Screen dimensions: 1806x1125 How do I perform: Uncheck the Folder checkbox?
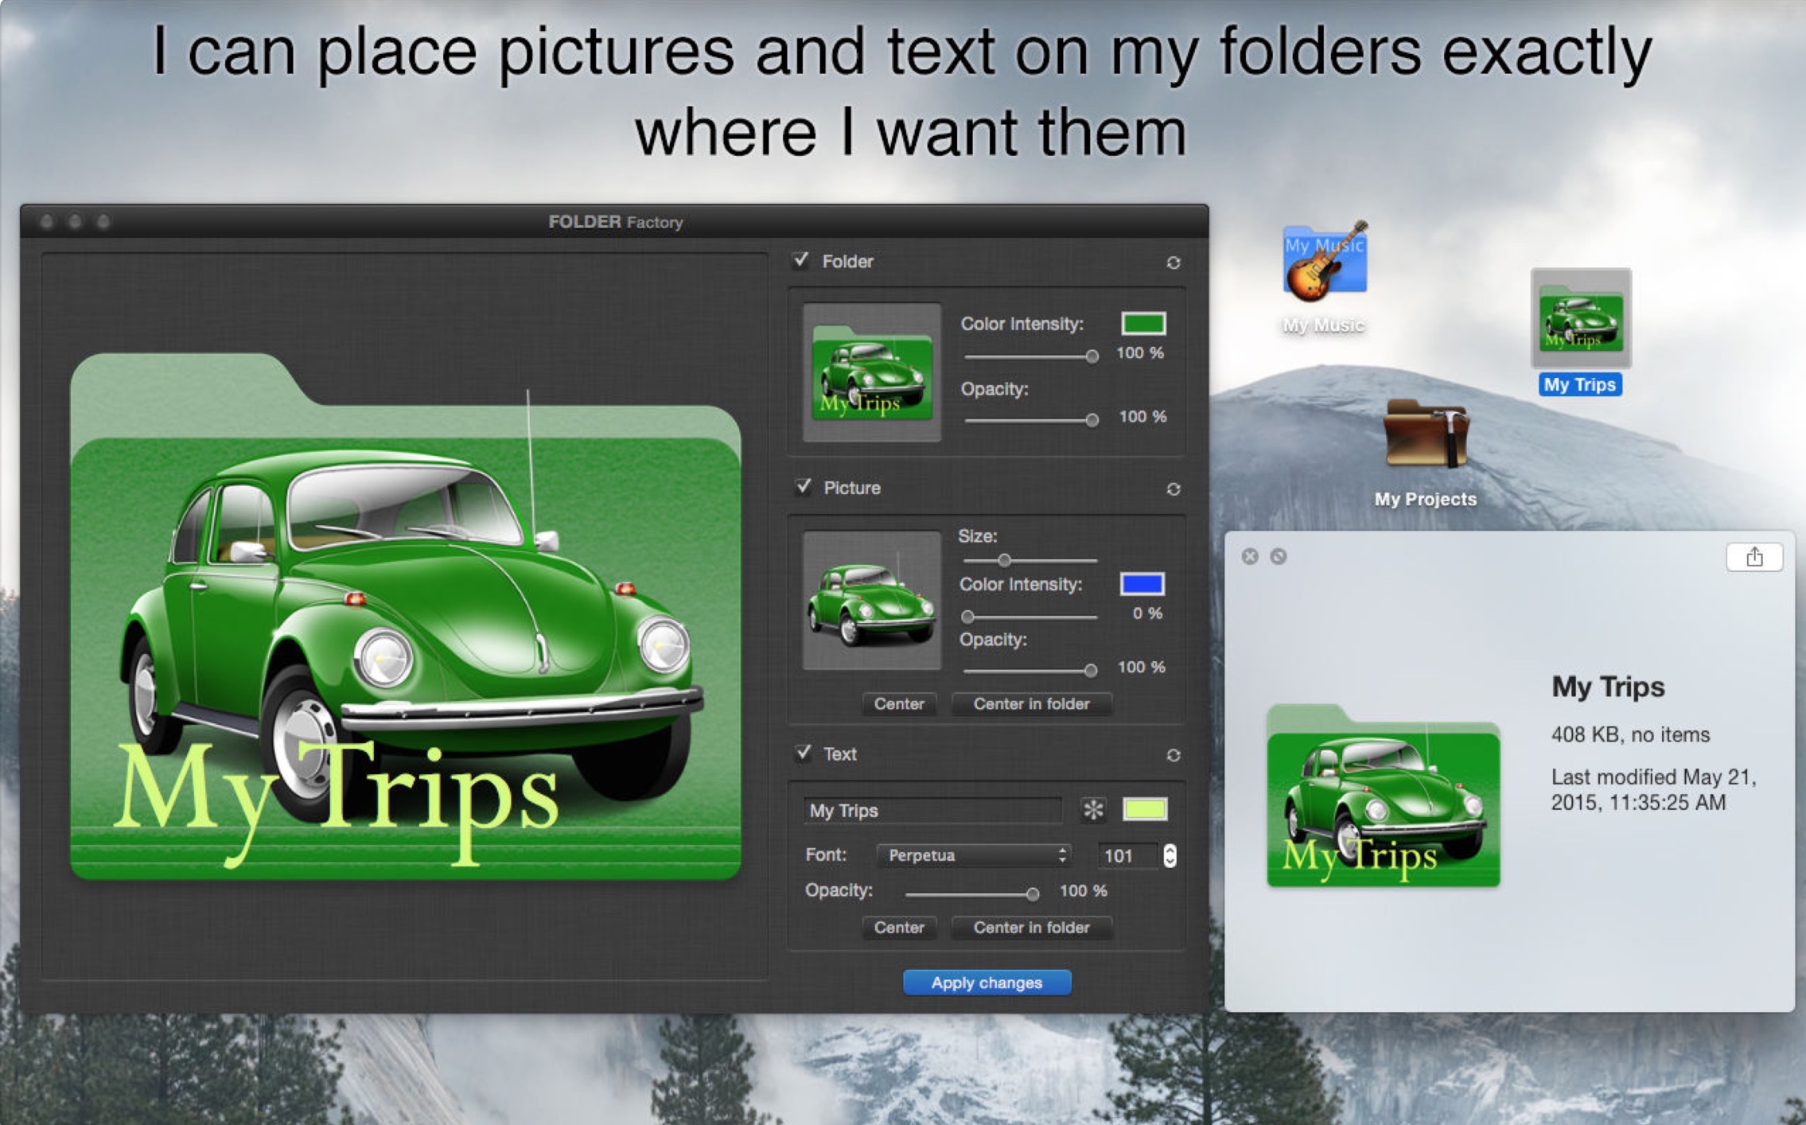click(801, 261)
